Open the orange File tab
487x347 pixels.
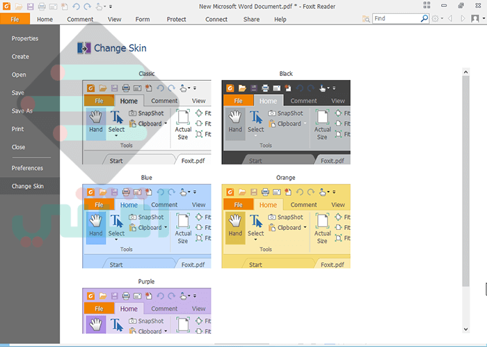tap(15, 19)
